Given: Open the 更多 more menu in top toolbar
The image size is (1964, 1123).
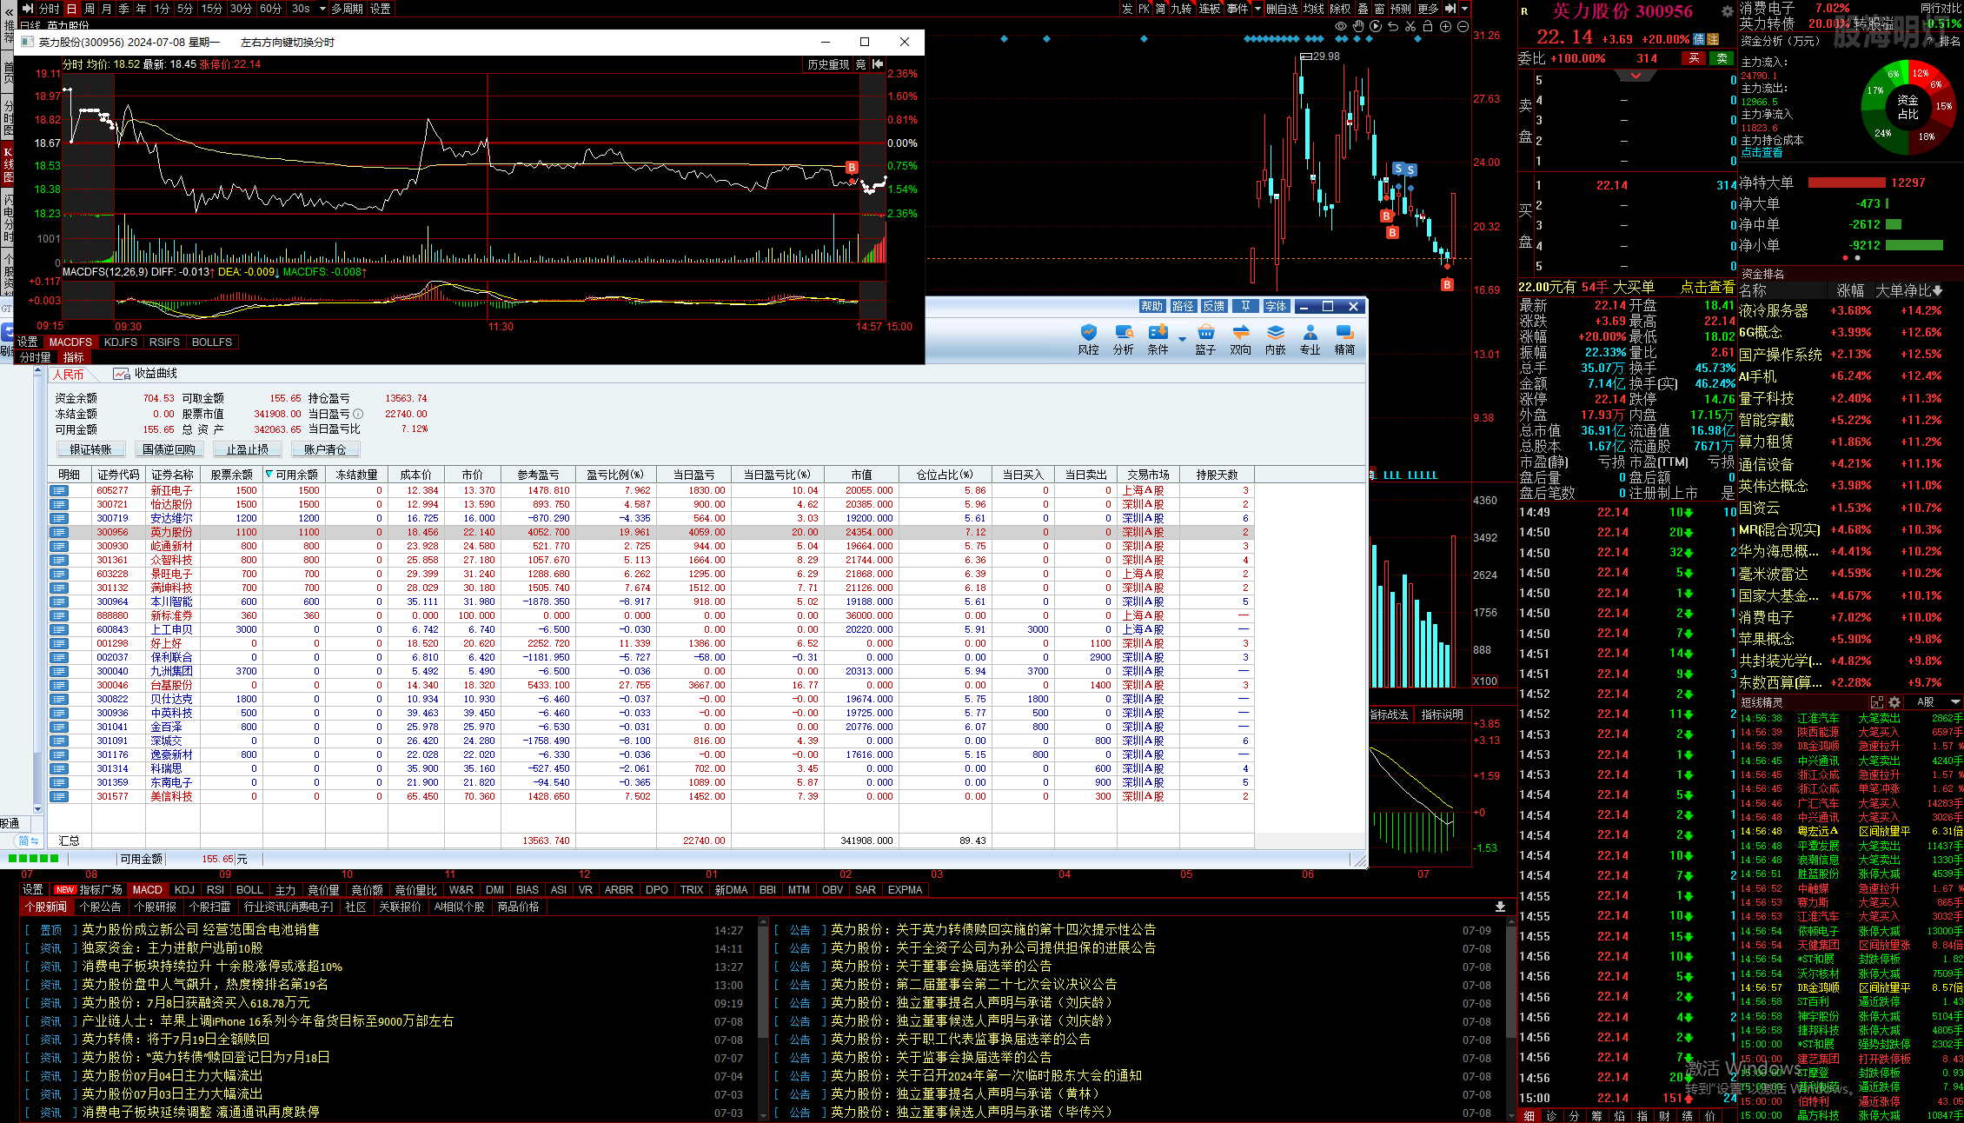Looking at the screenshot, I should coord(1428,9).
